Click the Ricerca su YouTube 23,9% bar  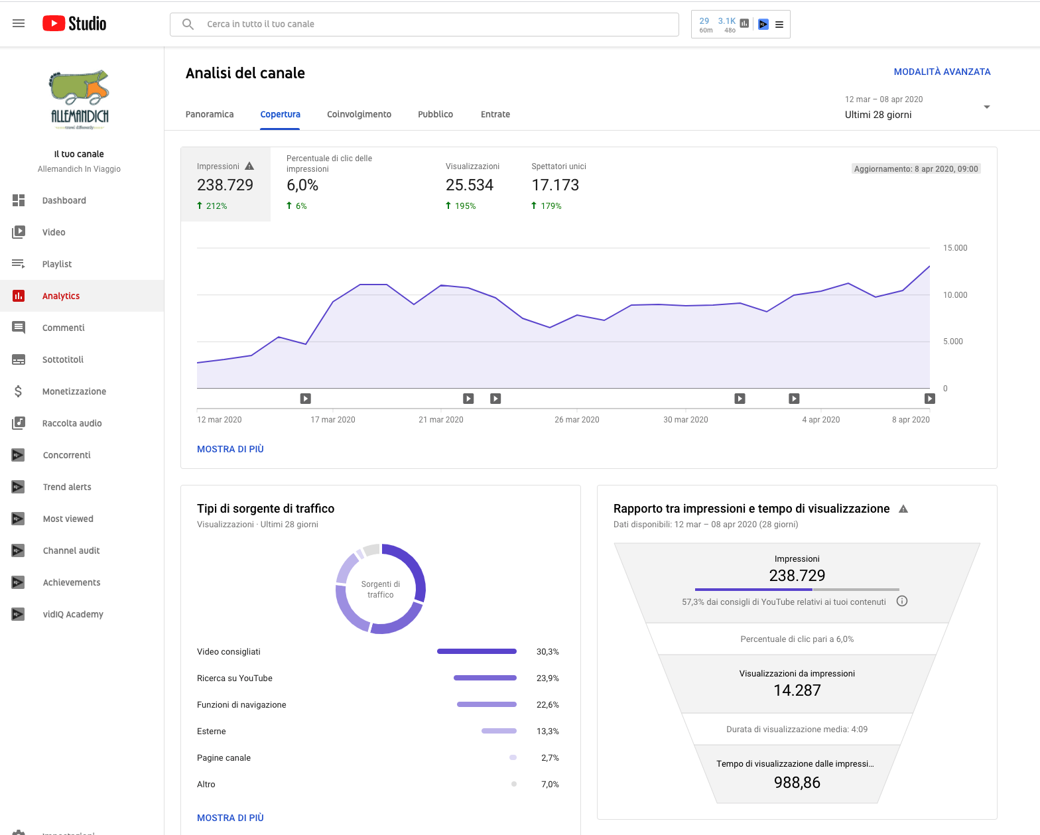tap(485, 678)
